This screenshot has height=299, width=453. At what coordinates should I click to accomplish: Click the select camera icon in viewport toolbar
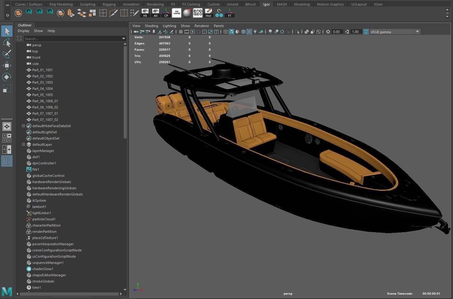(136, 32)
